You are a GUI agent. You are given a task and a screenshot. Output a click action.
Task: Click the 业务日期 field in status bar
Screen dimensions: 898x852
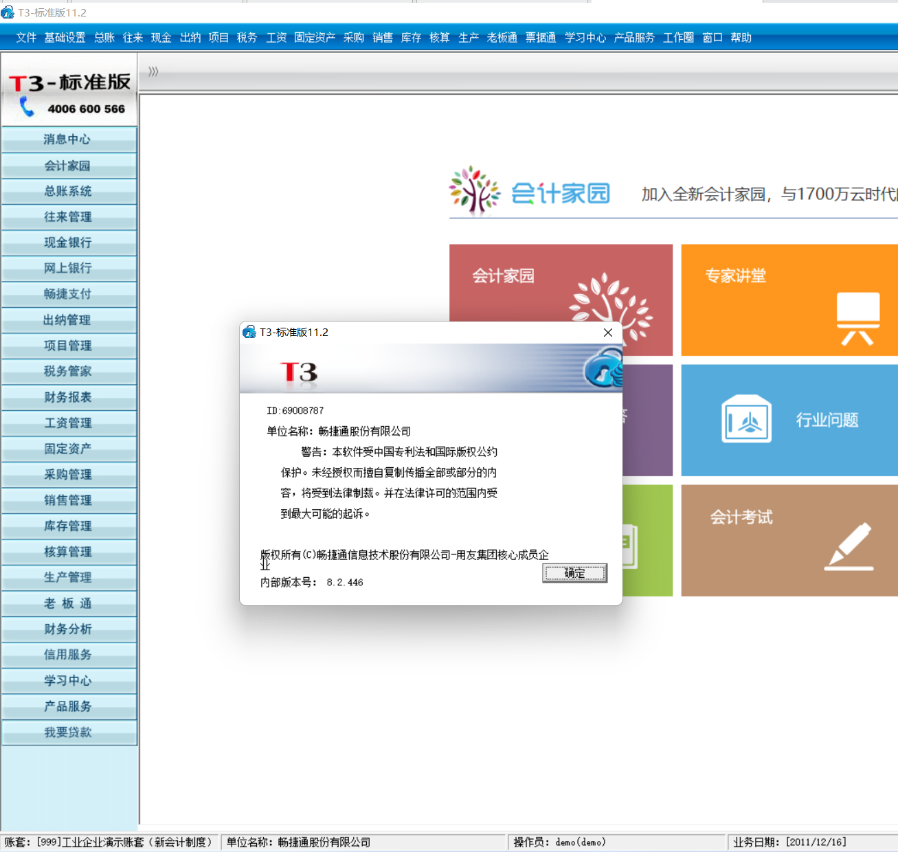(x=790, y=842)
